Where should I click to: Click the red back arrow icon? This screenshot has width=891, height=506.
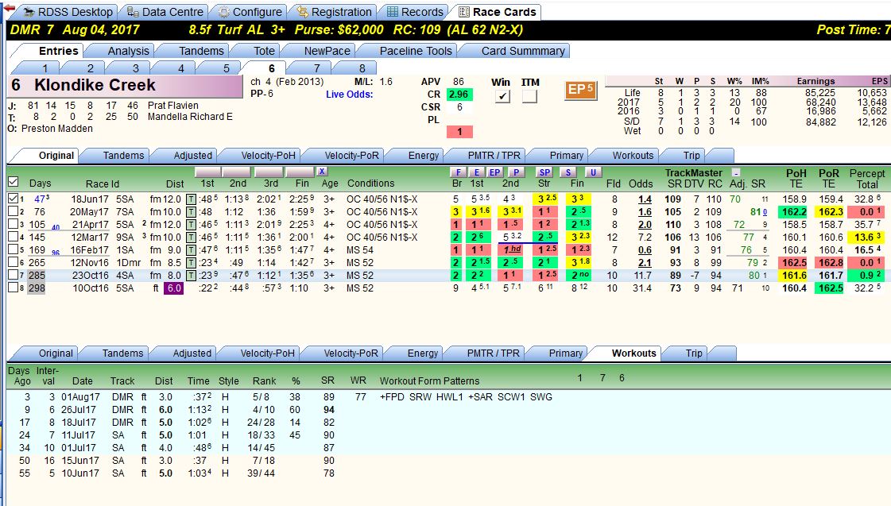coord(9,8)
